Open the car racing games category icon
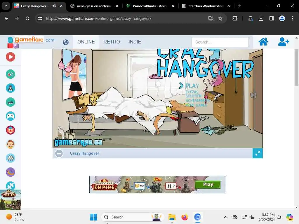Screen dimensions: 299x224 [x=11, y=102]
